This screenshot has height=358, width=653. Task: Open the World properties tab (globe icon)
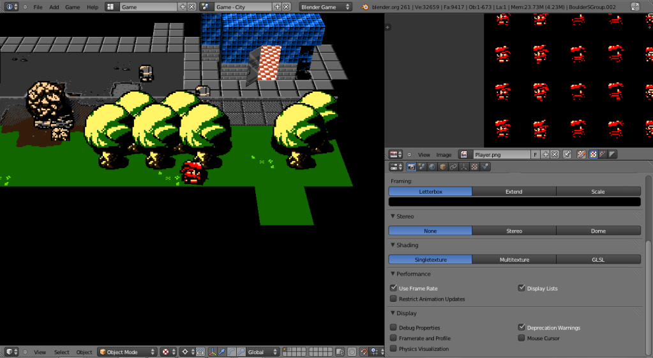(432, 167)
